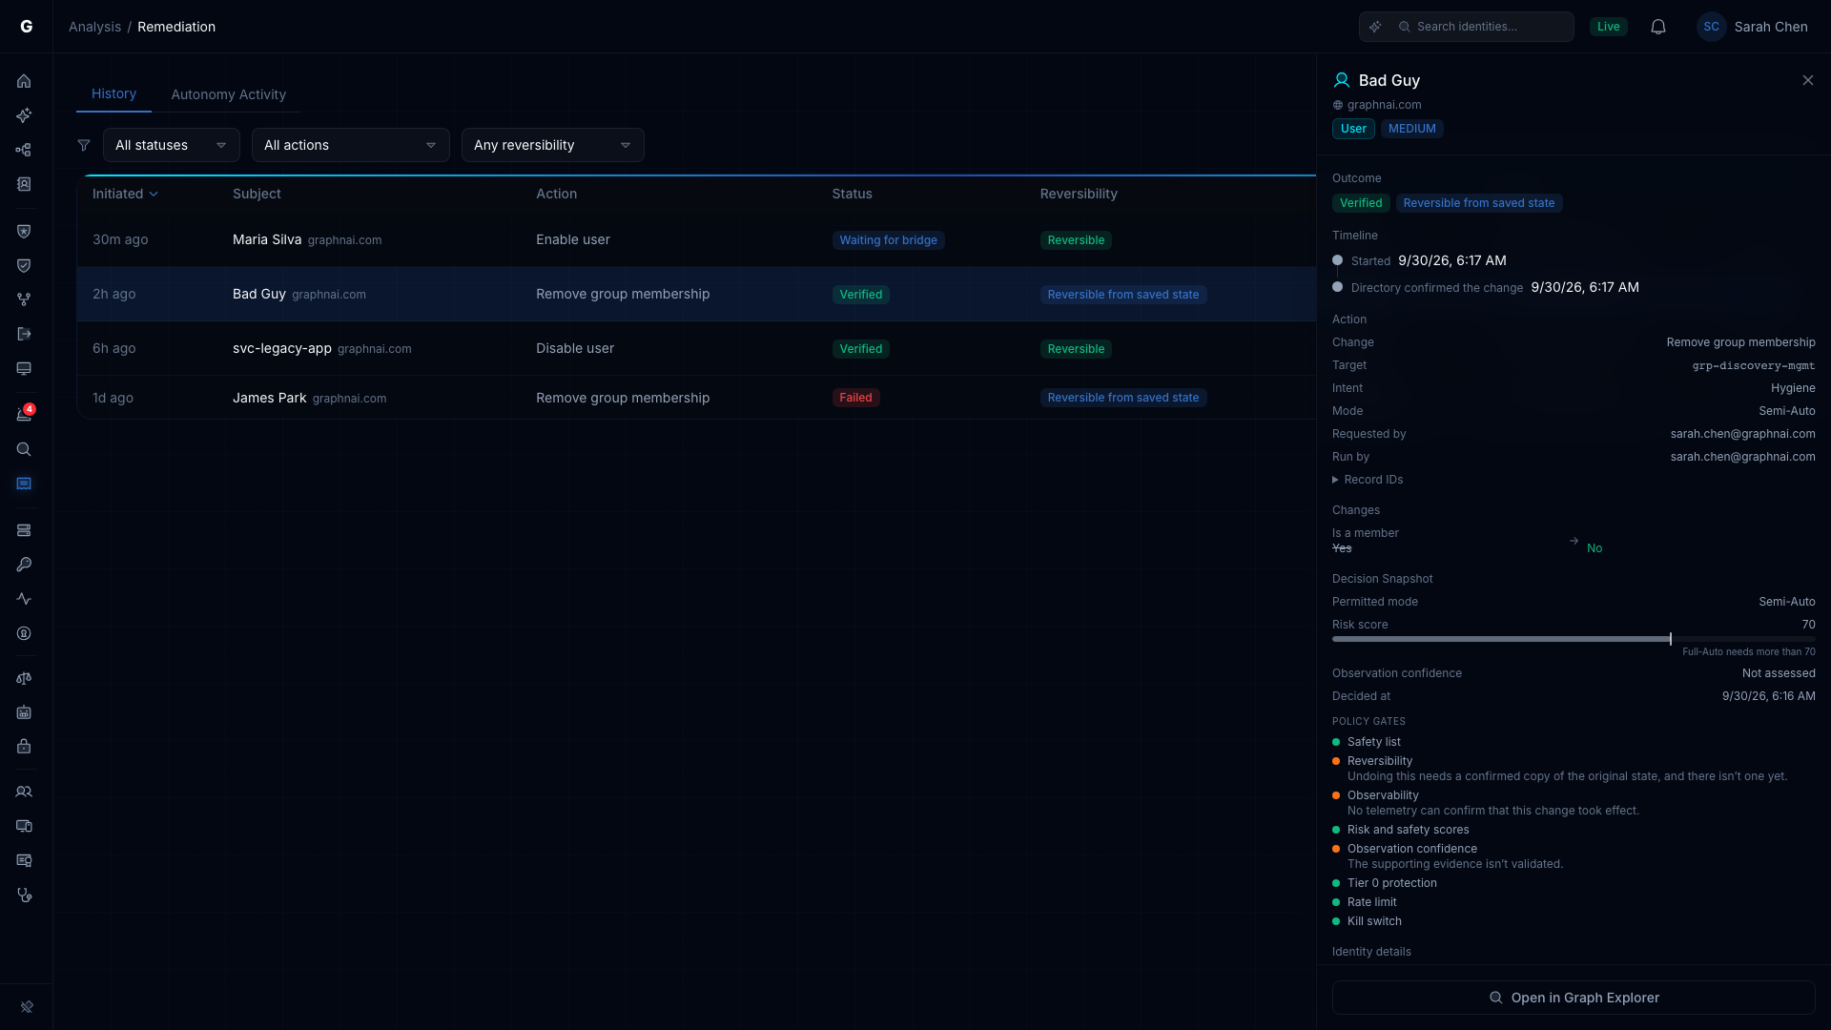
Task: Open Sarah Chen user menu
Action: coord(1753,27)
